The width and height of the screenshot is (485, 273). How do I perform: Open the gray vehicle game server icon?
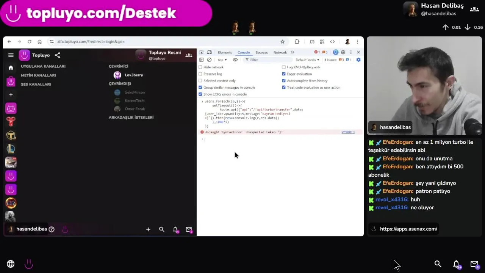click(11, 163)
